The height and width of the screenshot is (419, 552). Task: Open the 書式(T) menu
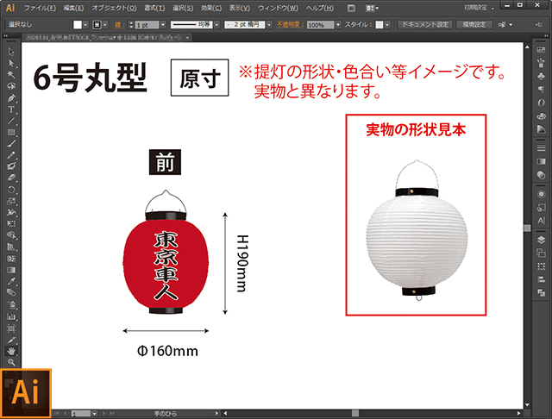(x=154, y=8)
